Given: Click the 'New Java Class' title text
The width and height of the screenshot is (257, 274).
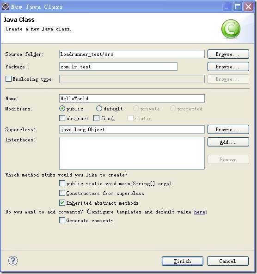Looking at the screenshot, I should pos(37,7).
